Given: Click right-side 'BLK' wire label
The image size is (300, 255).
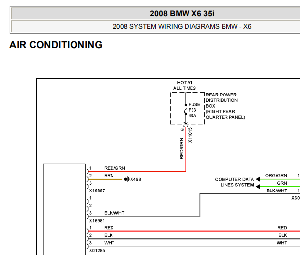Looking at the screenshot, I should (283, 235).
